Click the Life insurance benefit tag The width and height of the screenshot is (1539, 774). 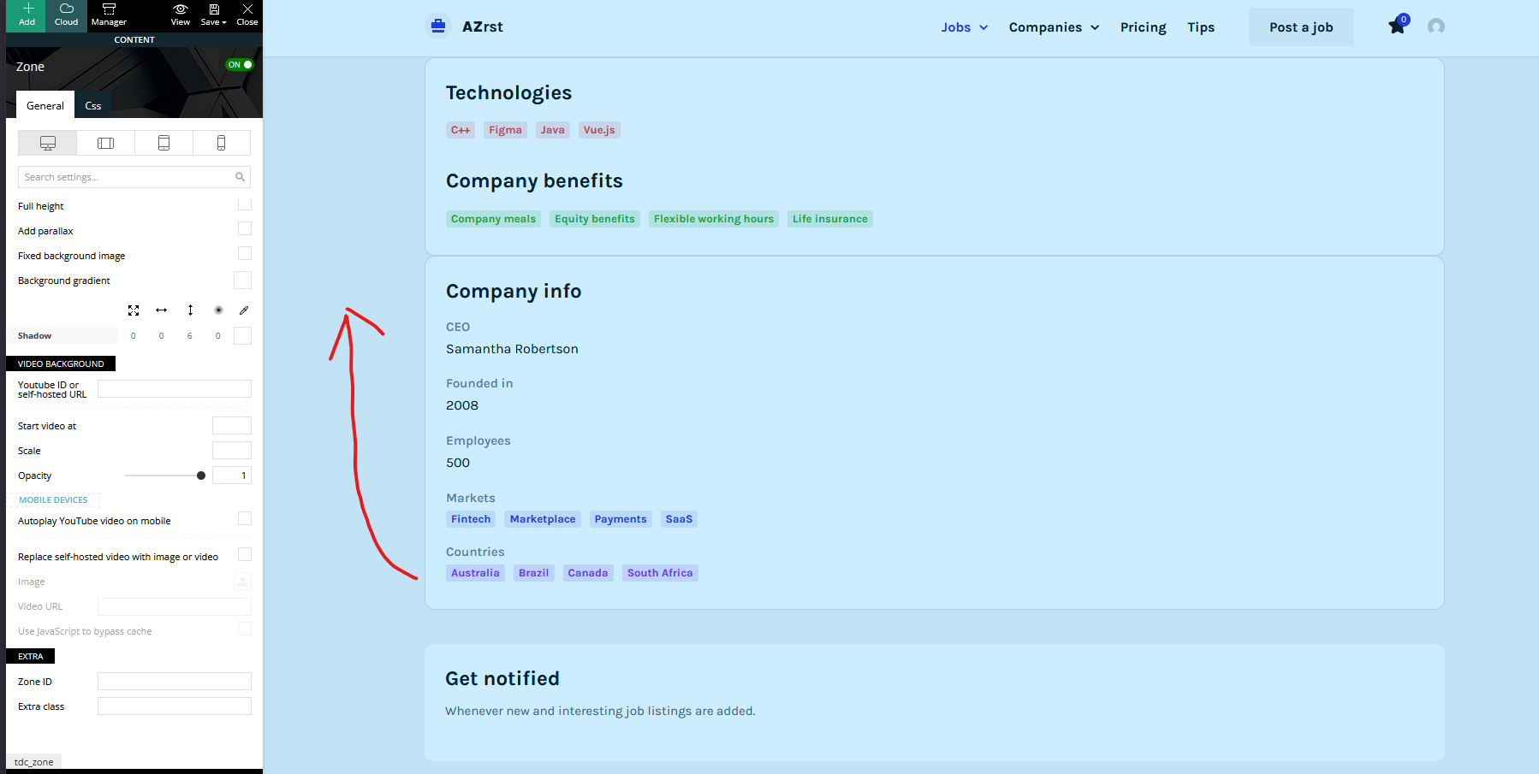tap(830, 219)
